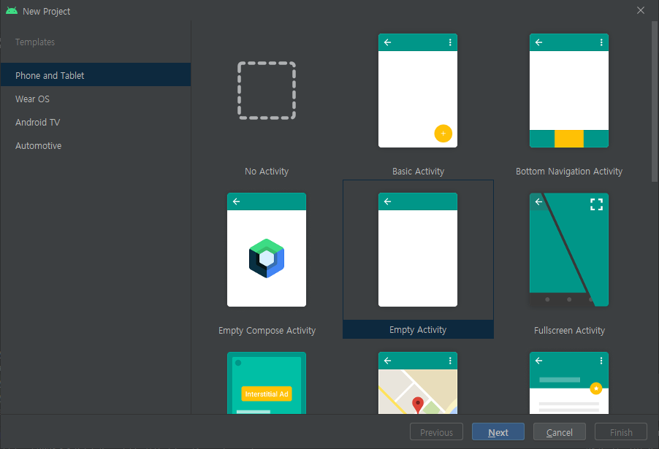Choose the Empty Compose Activity thumbnail
Screen dimensions: 659x449
point(267,250)
